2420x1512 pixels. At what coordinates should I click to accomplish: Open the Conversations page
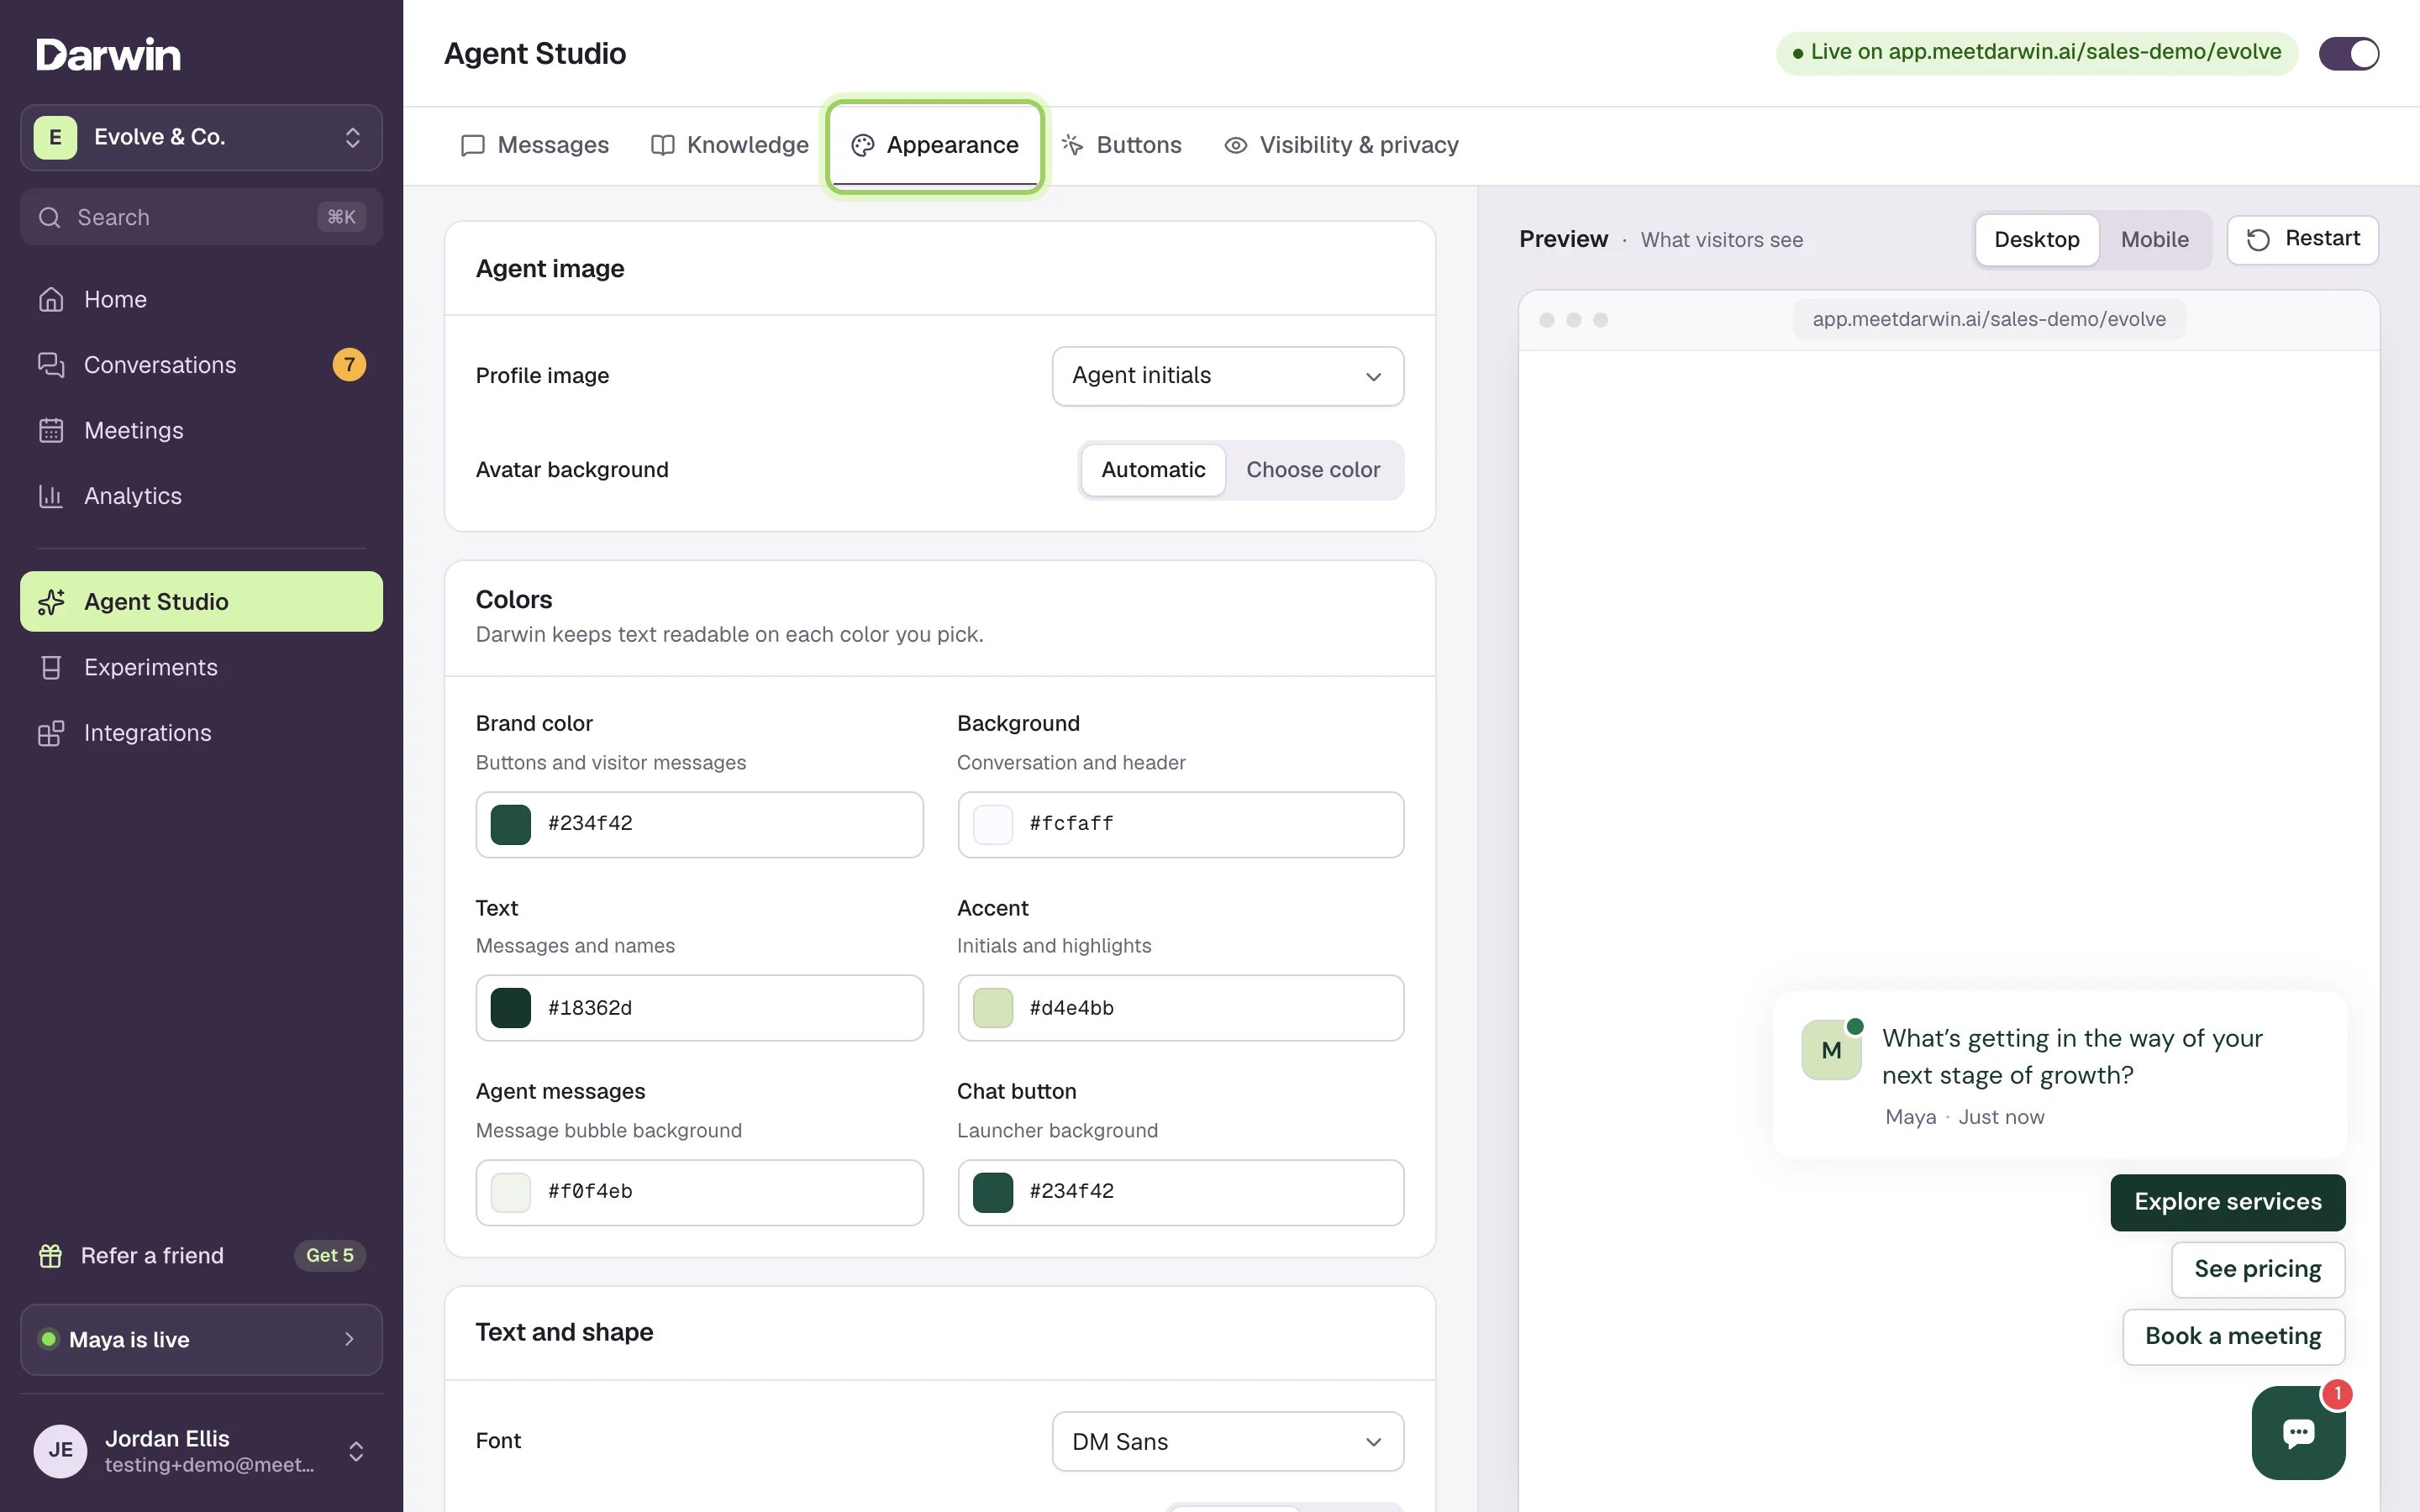pos(201,365)
